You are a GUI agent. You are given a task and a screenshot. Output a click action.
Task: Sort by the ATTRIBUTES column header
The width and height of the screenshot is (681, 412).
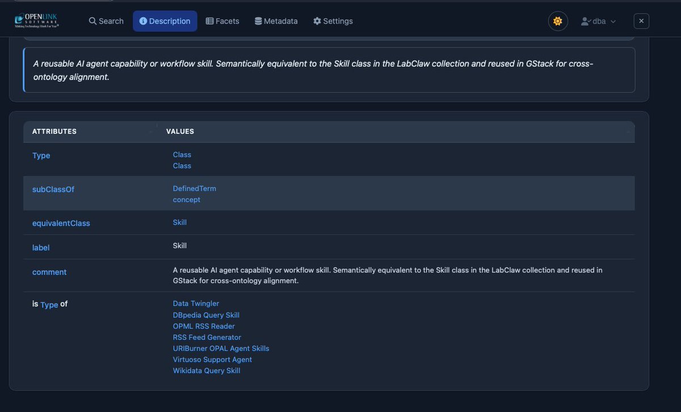point(91,131)
